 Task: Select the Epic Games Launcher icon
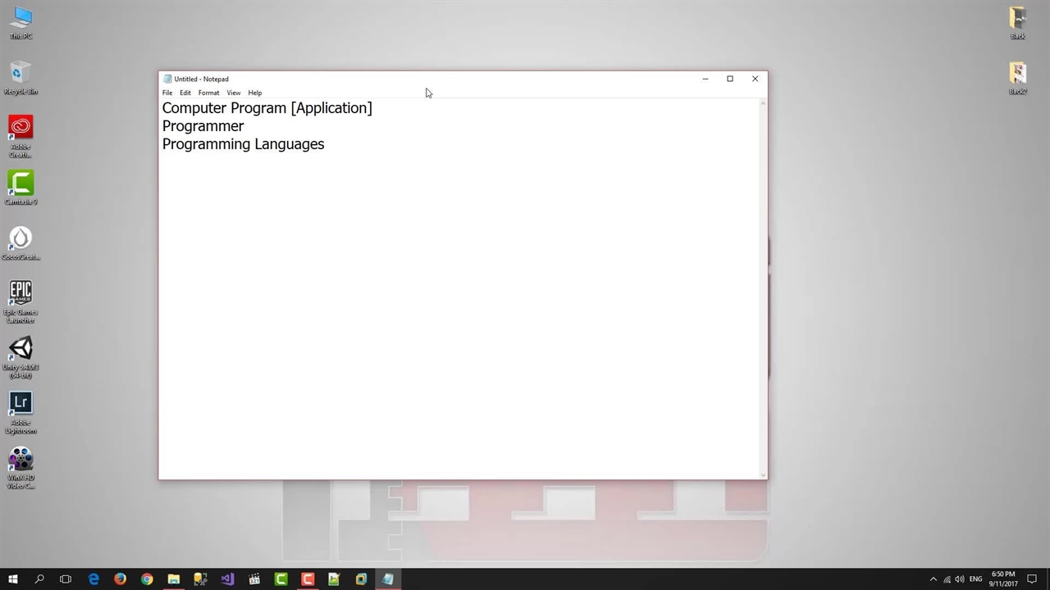pyautogui.click(x=21, y=293)
